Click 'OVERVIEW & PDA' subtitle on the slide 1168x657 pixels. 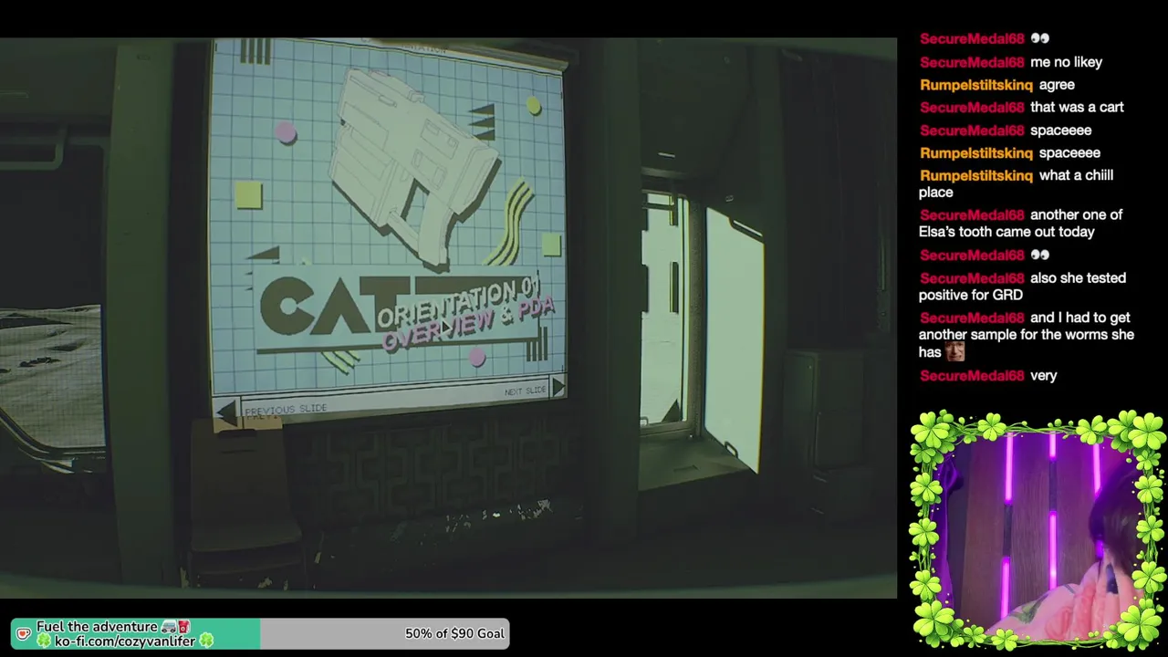point(468,324)
